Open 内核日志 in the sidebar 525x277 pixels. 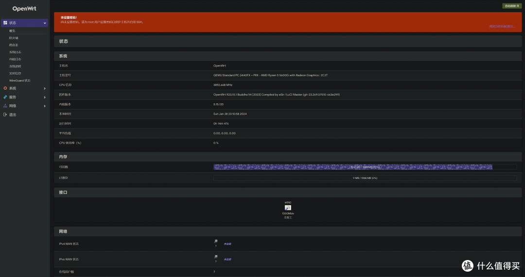[15, 59]
